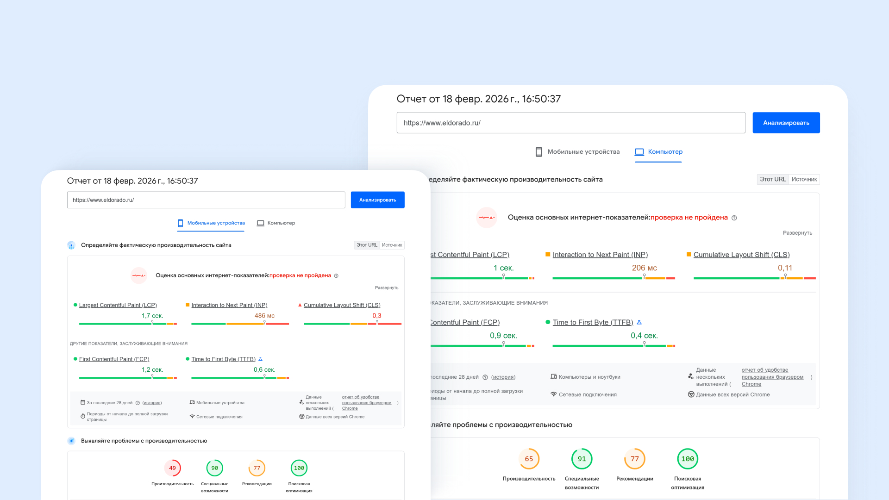Expand details via 'Развернуть' in right report
The image size is (889, 500).
(x=797, y=233)
